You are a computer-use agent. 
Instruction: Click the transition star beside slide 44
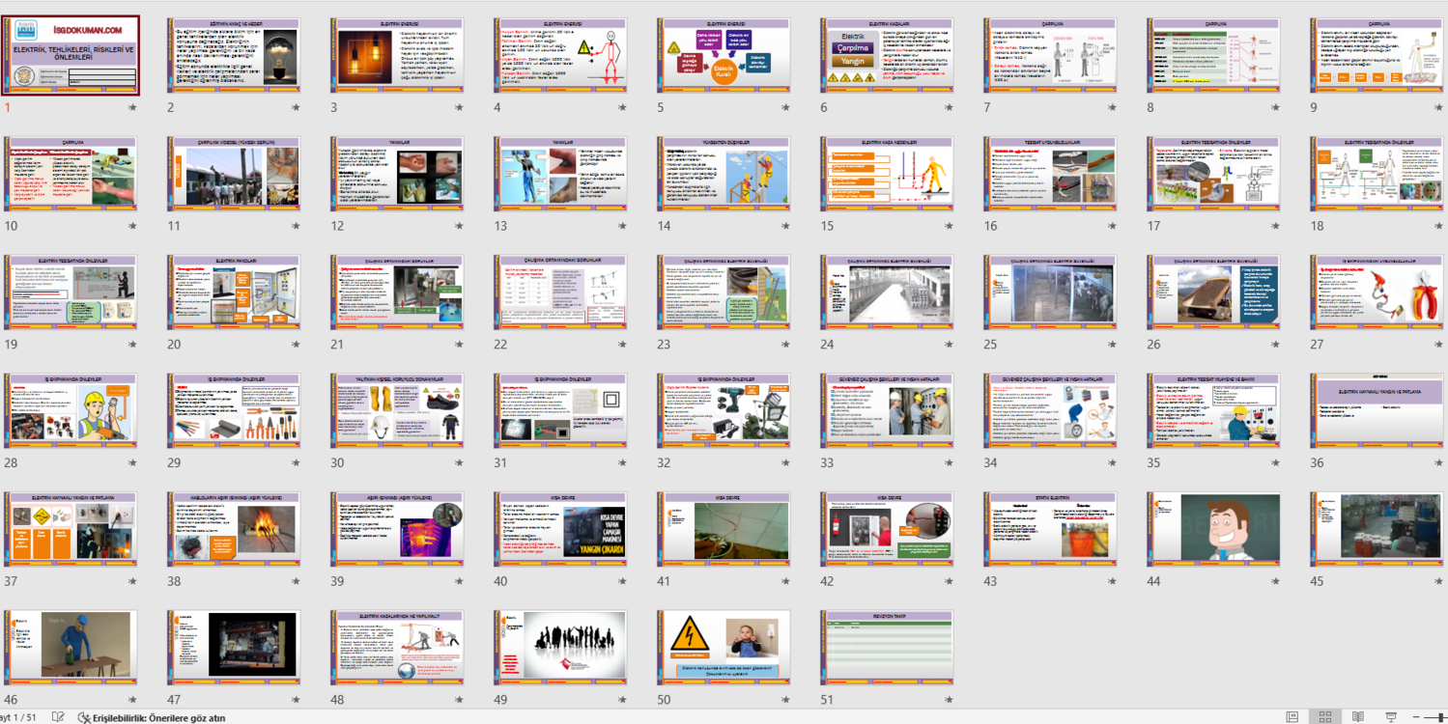(1275, 581)
